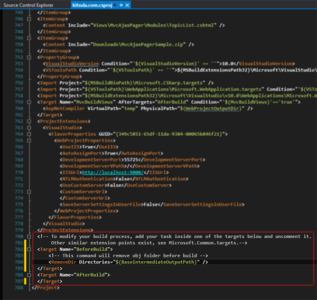Screen dimensions: 317x300
Task: Collapse the AfterBuild Target at line 786
Action: pos(29,275)
